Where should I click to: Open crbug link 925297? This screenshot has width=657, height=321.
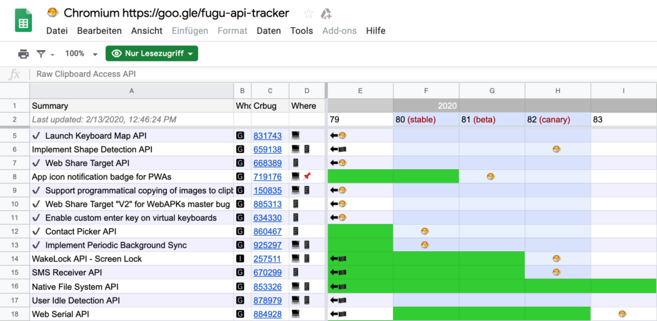tap(268, 245)
